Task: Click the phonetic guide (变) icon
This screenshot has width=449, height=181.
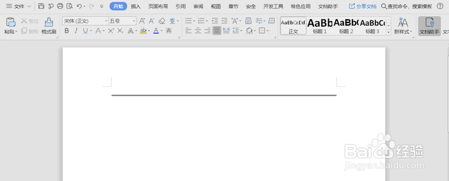Action: pyautogui.click(x=172, y=21)
